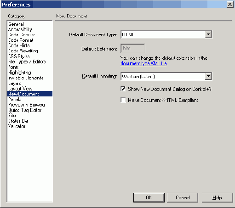Click the Cancel button
Image resolution: width=235 pixels, height=208 pixels.
[183, 197]
